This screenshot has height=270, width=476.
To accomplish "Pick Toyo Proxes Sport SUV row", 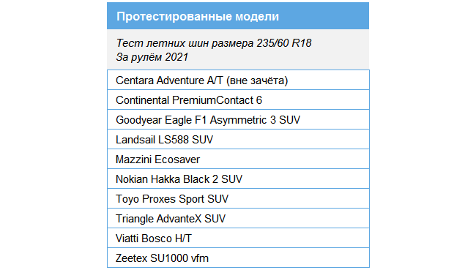I will 238,198.
